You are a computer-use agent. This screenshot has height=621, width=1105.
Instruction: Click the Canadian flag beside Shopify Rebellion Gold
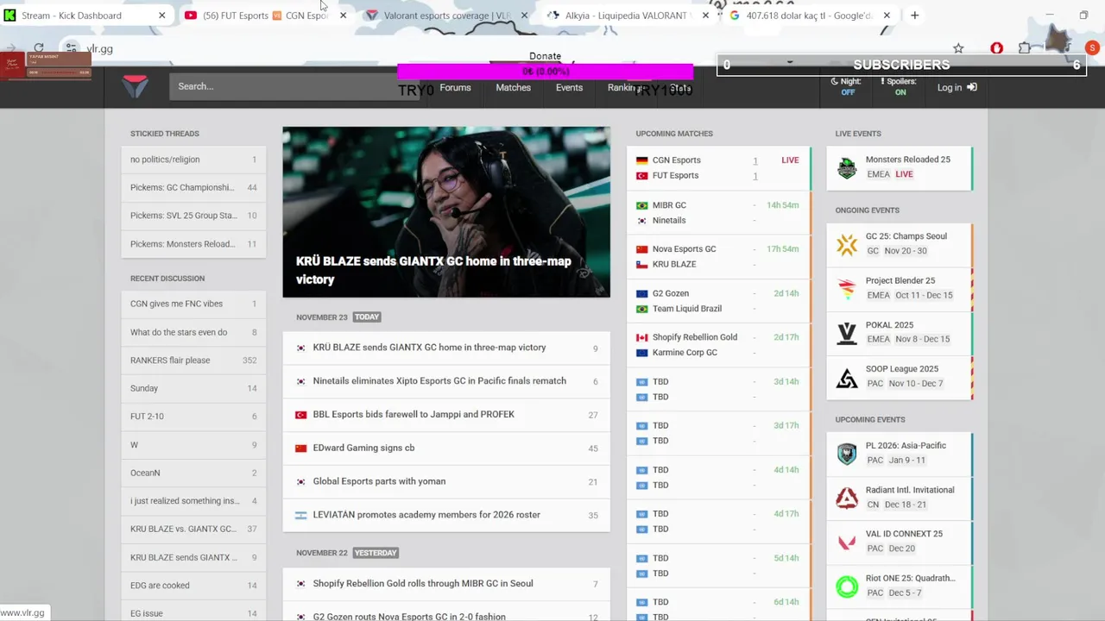tap(641, 337)
